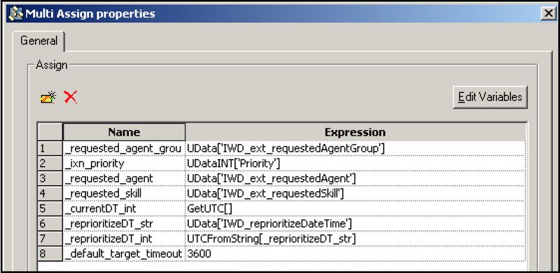Select the Name column header
The width and height of the screenshot is (560, 273).
124,132
